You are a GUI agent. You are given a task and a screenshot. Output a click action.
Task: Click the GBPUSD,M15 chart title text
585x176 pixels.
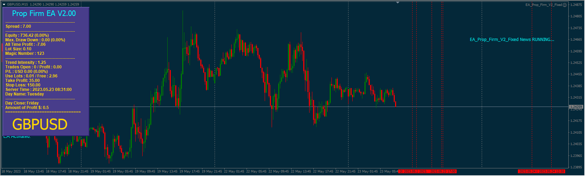(x=17, y=5)
